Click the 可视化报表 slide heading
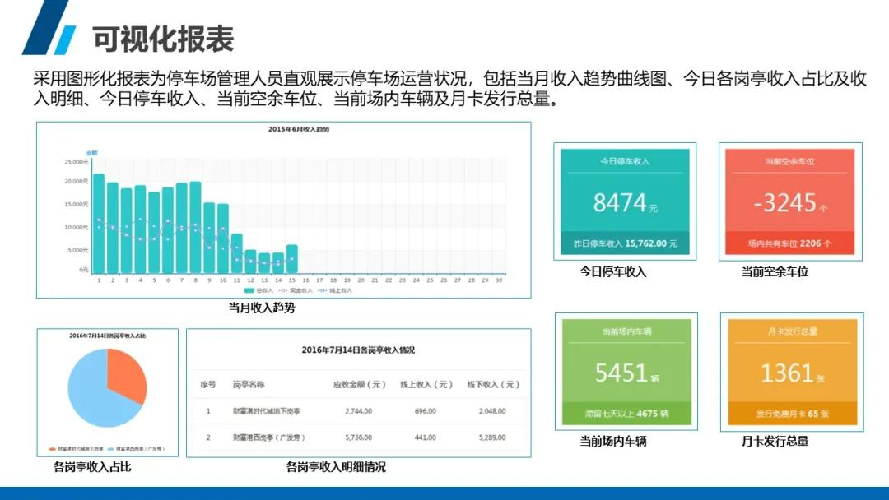 pyautogui.click(x=163, y=39)
